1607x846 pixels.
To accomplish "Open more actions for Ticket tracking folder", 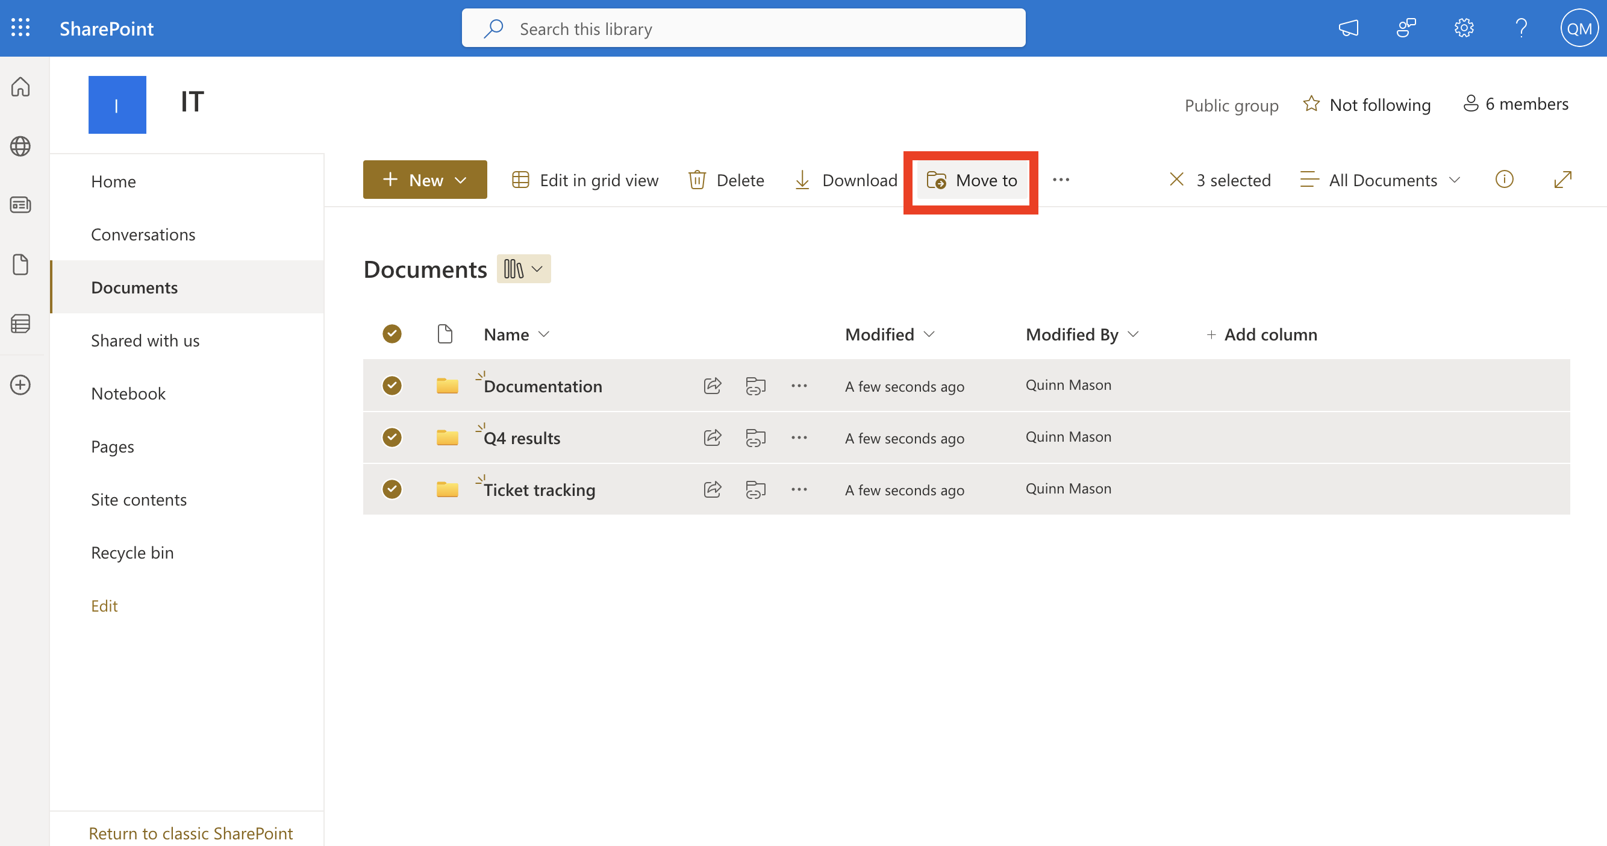I will (x=799, y=489).
